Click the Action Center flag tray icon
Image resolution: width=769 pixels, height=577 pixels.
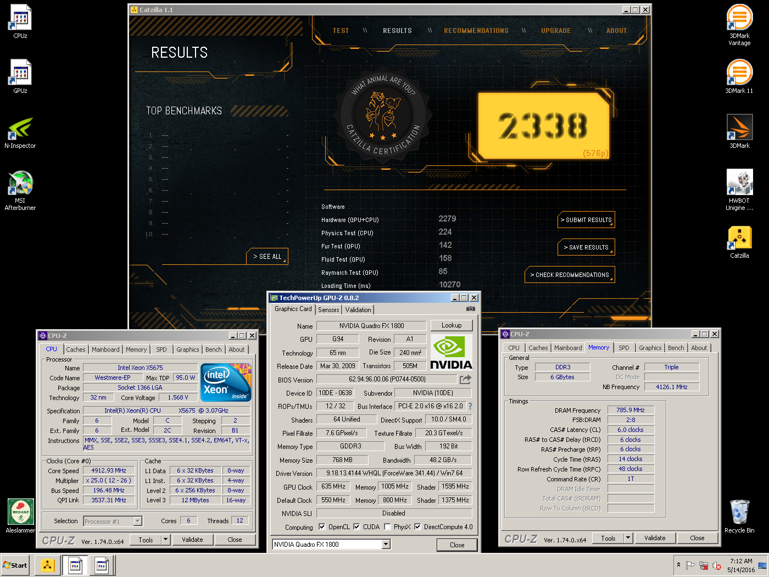(x=690, y=565)
